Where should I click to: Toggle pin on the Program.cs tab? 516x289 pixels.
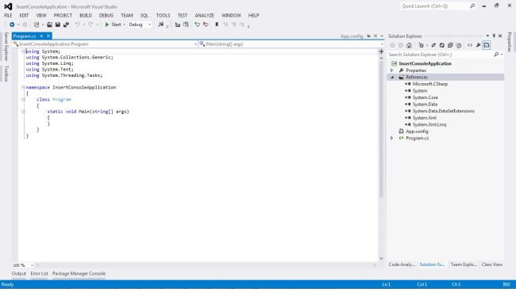point(41,36)
